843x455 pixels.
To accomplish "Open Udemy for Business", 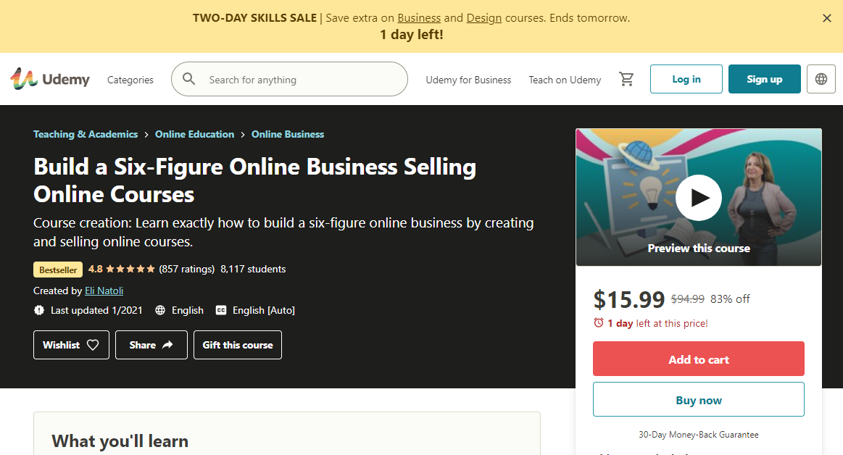I will pyautogui.click(x=468, y=80).
